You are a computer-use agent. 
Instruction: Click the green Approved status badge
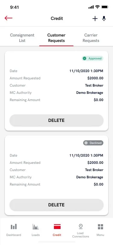(x=93, y=59)
